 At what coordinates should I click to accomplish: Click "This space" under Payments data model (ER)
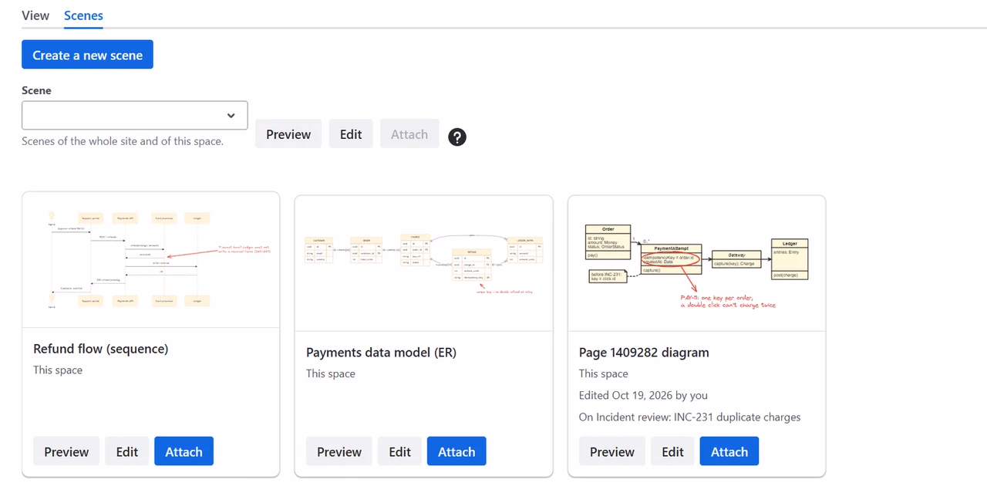pyautogui.click(x=331, y=373)
